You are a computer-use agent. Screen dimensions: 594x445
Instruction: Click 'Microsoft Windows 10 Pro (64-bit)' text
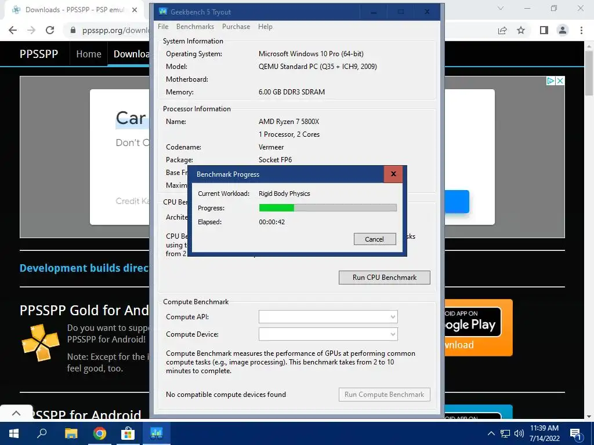(311, 54)
